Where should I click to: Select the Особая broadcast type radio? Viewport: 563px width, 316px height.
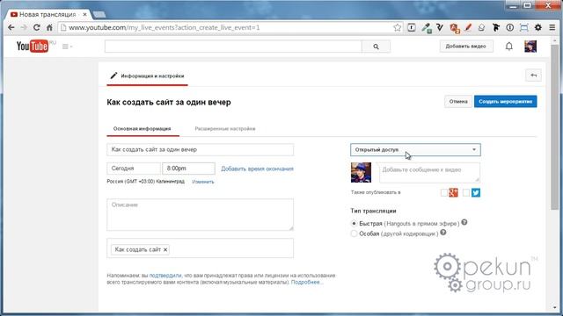354,233
